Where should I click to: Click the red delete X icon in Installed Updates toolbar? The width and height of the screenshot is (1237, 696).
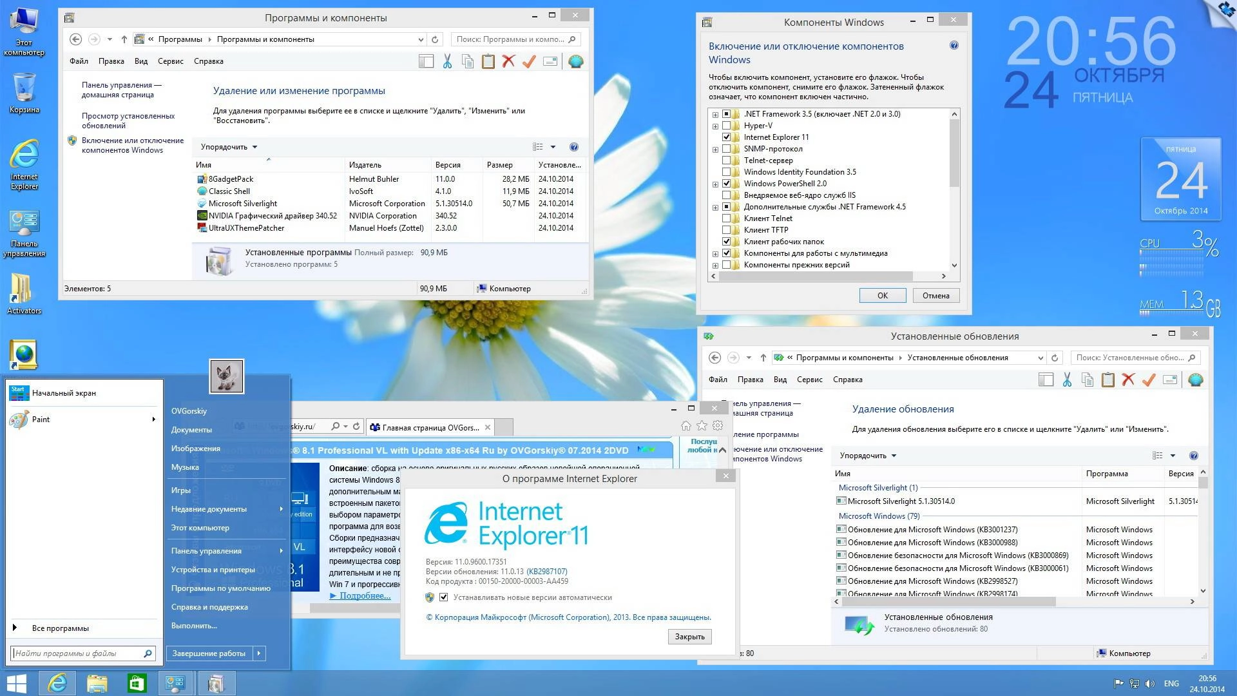(1127, 380)
